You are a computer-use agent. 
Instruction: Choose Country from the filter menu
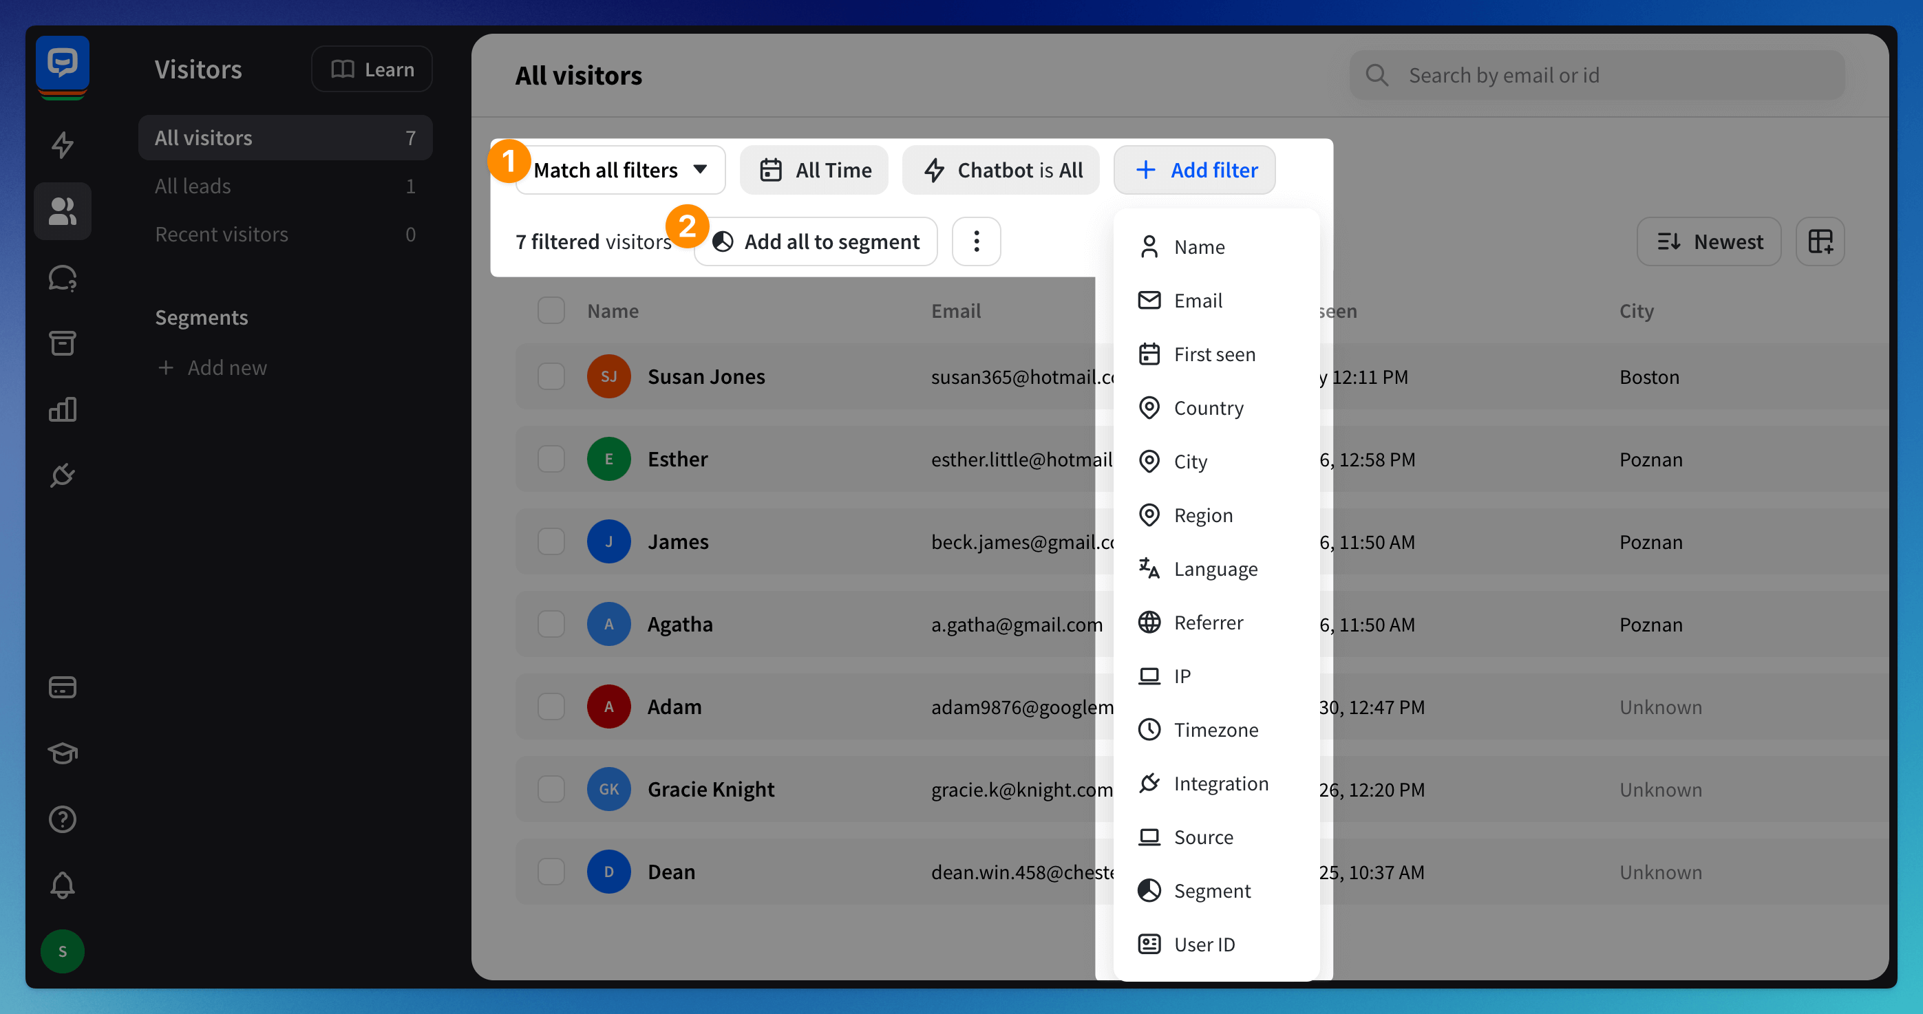[x=1208, y=408]
